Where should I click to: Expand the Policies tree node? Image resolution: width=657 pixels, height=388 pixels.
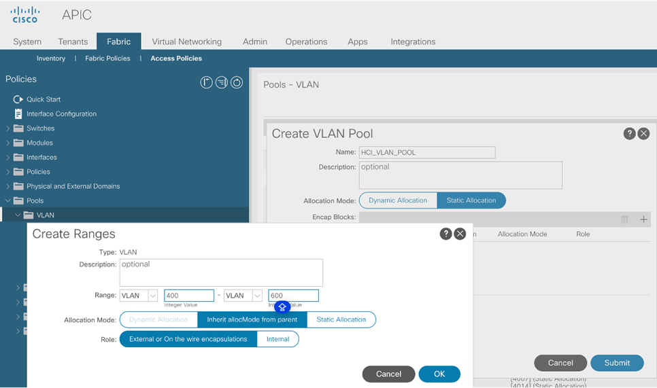7,172
